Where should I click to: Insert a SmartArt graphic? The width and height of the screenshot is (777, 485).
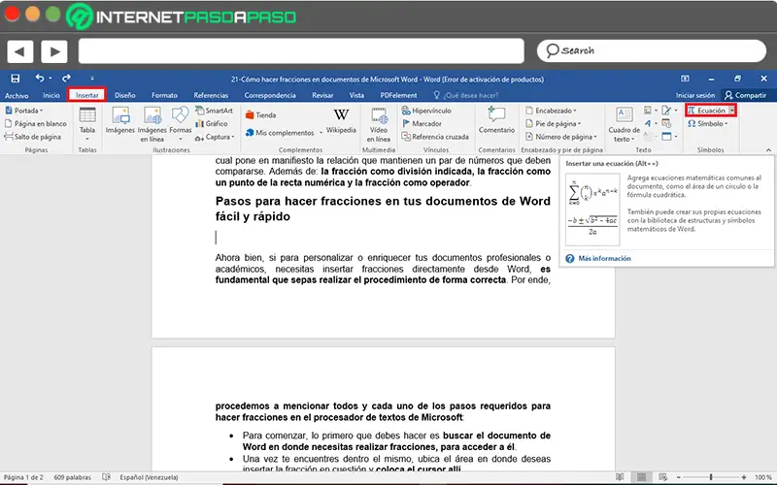click(214, 111)
